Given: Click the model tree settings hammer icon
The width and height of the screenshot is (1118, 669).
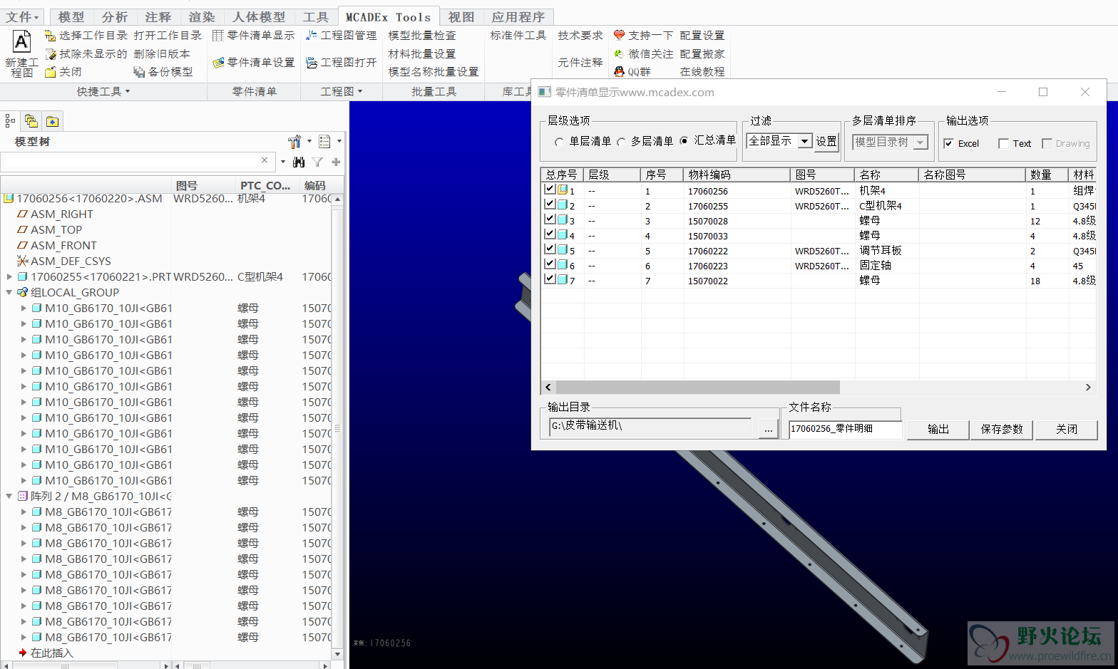Looking at the screenshot, I should [294, 142].
